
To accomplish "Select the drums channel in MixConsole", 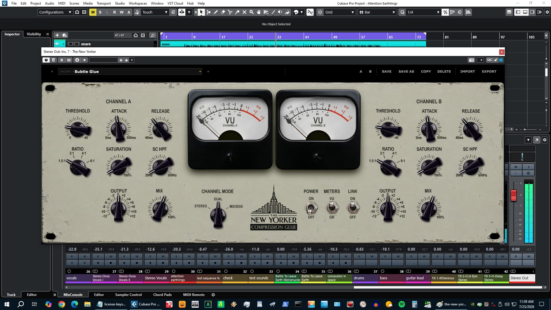I will point(365,278).
